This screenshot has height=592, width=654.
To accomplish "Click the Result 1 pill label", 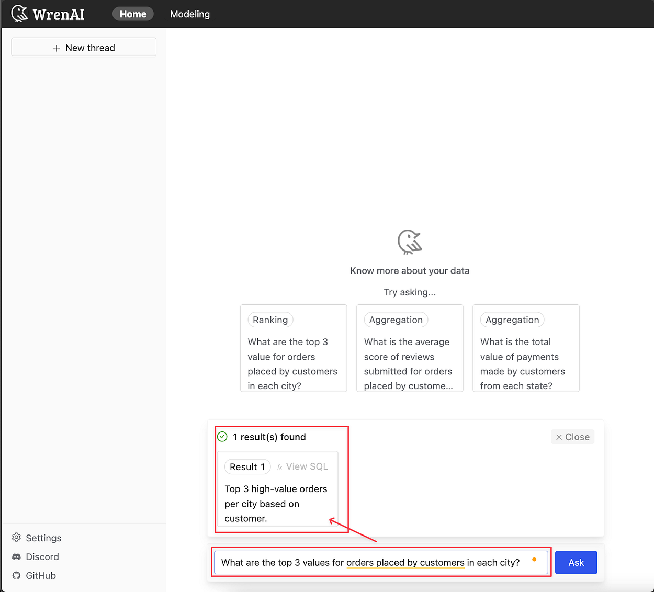I will (247, 466).
